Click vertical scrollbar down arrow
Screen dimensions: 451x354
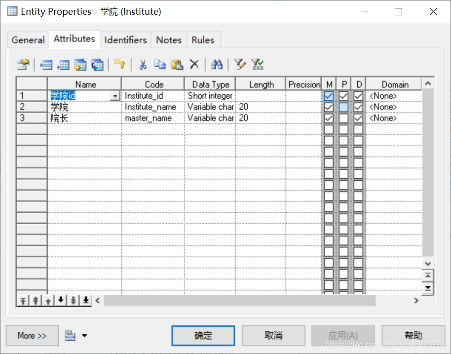pos(428,263)
